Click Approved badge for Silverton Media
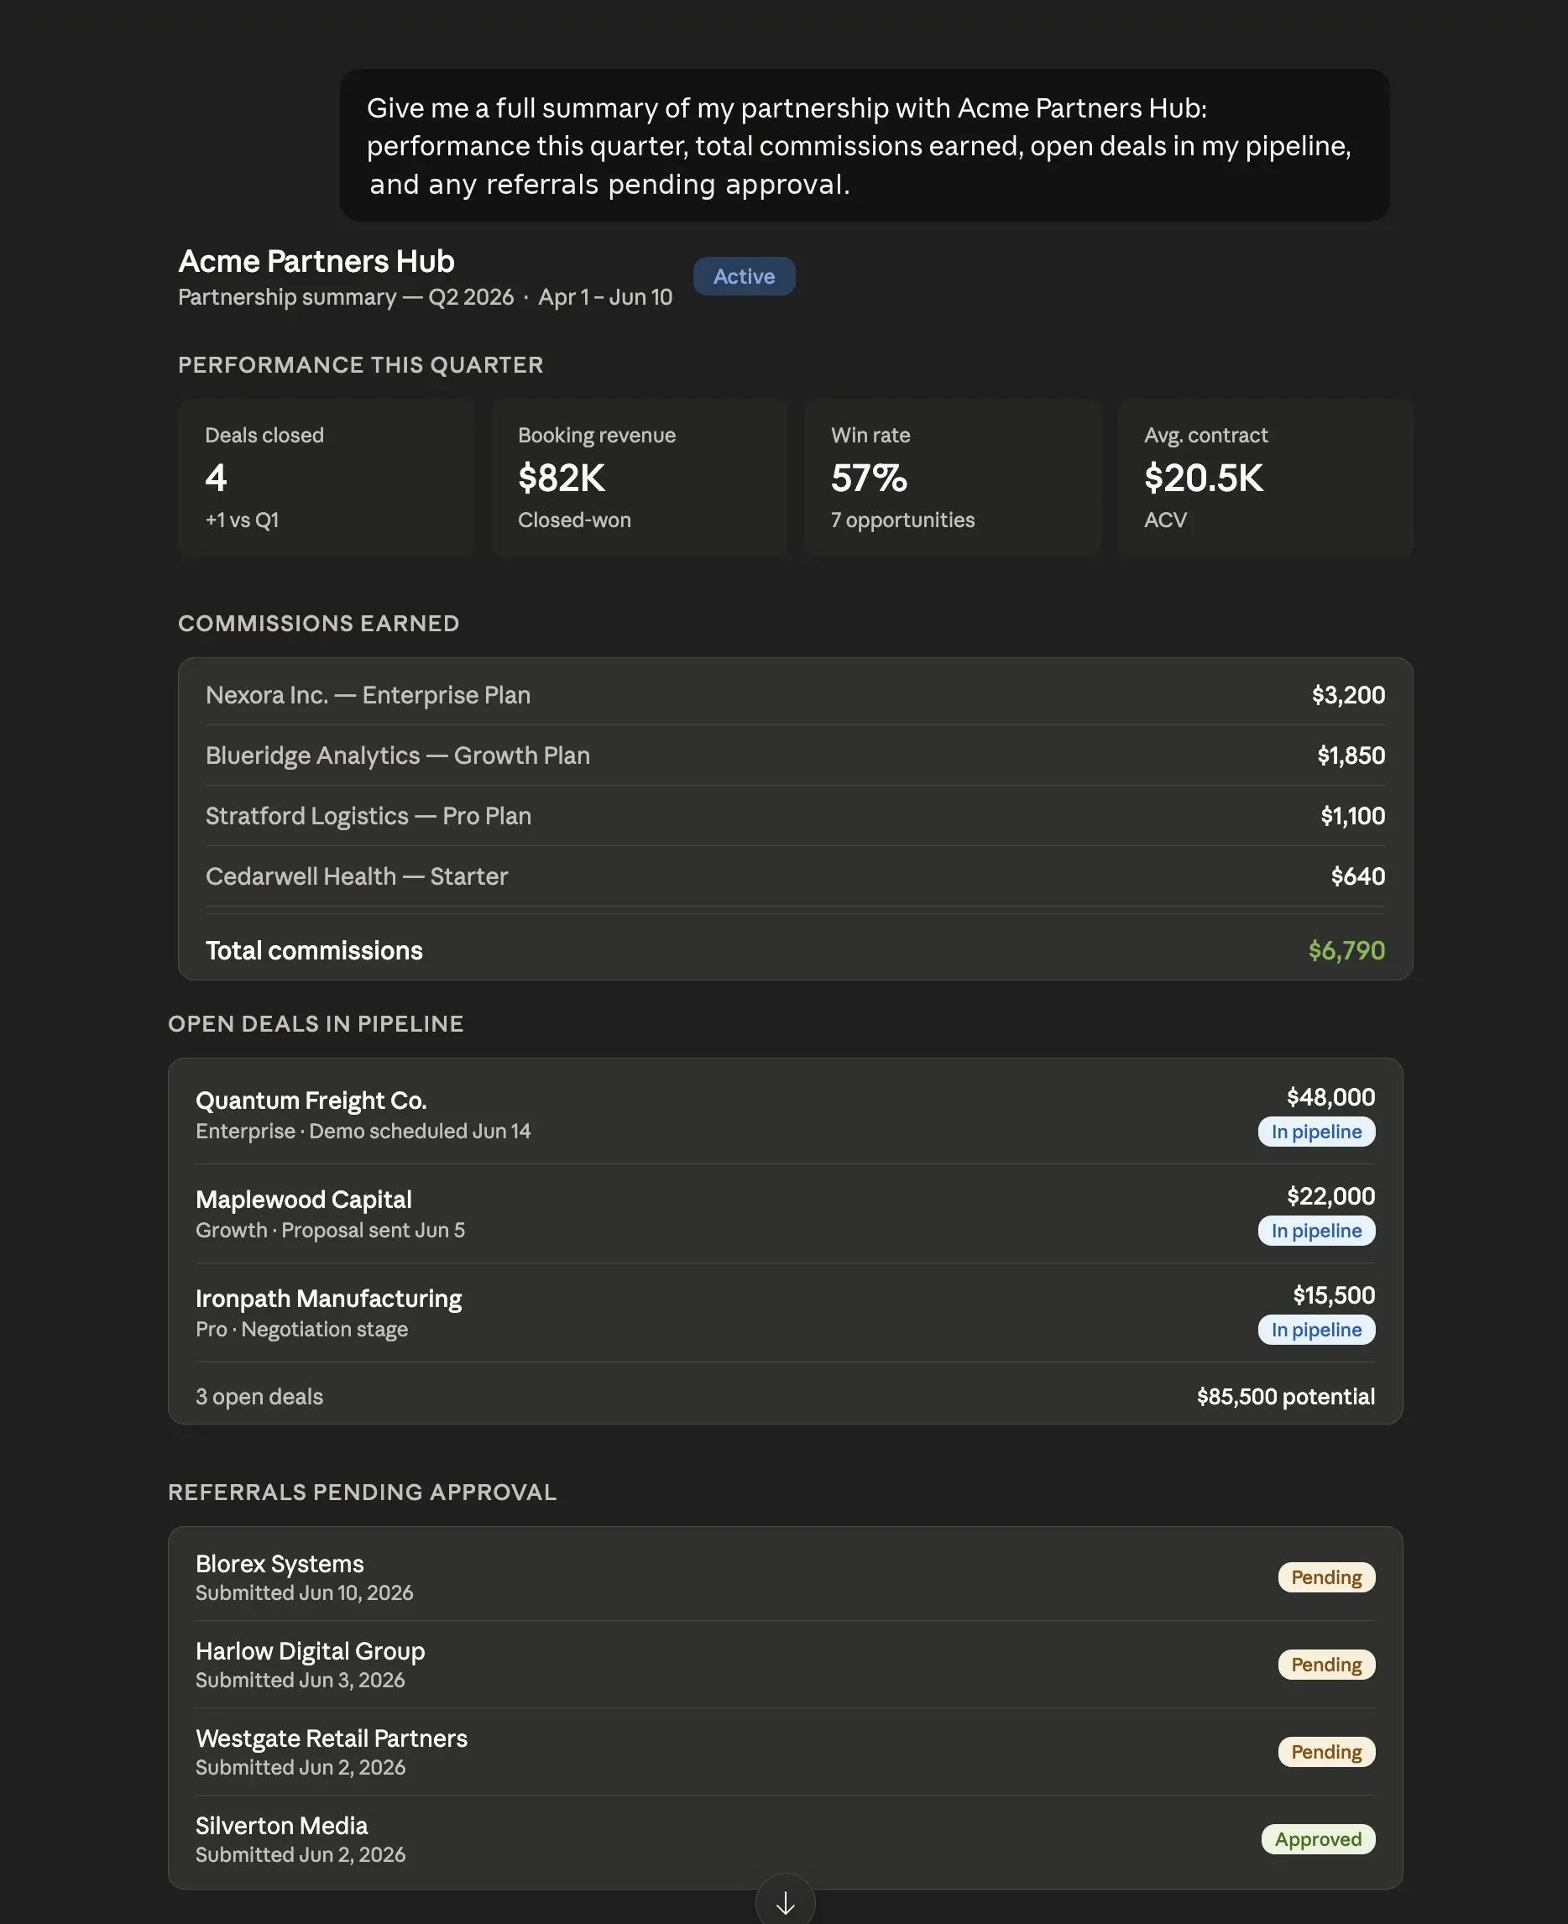This screenshot has width=1568, height=1924. 1318,1839
